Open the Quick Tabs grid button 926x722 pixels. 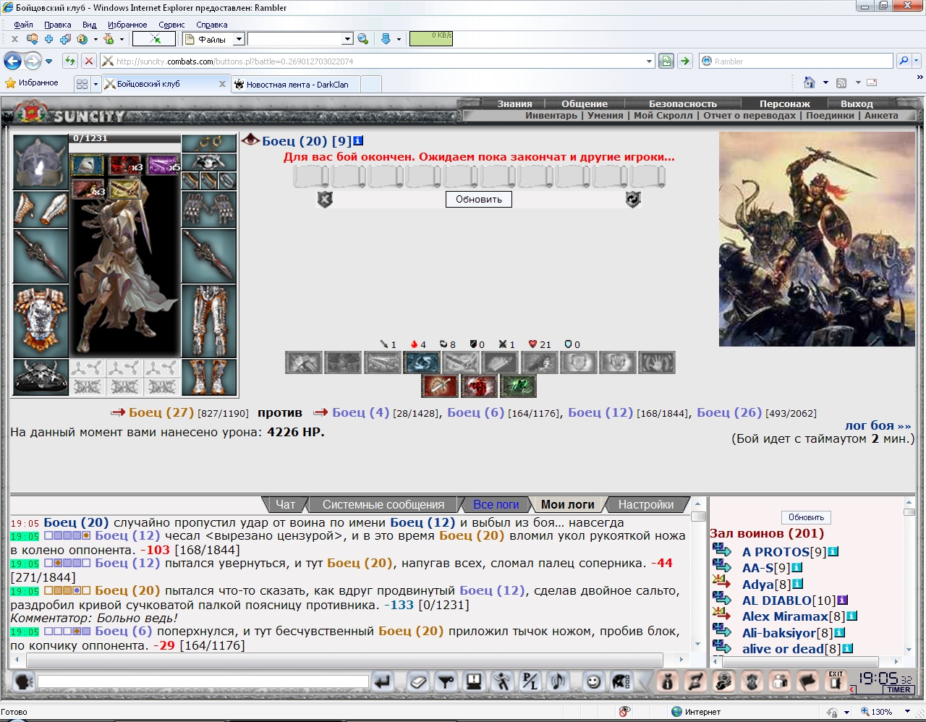click(82, 84)
